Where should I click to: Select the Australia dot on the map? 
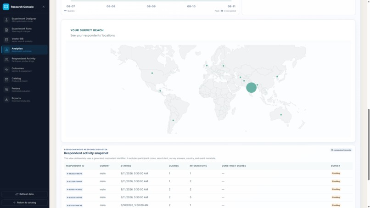pyautogui.click(x=281, y=115)
